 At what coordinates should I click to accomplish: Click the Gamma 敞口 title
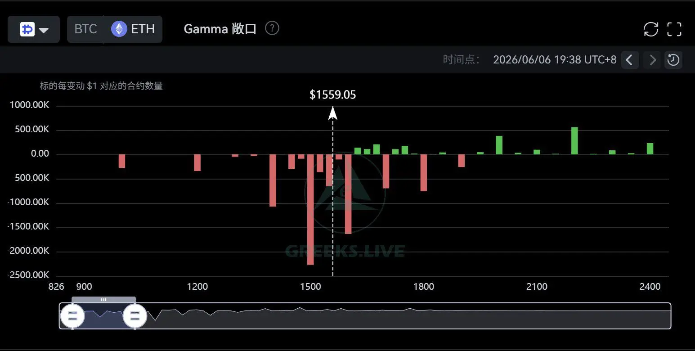(220, 29)
